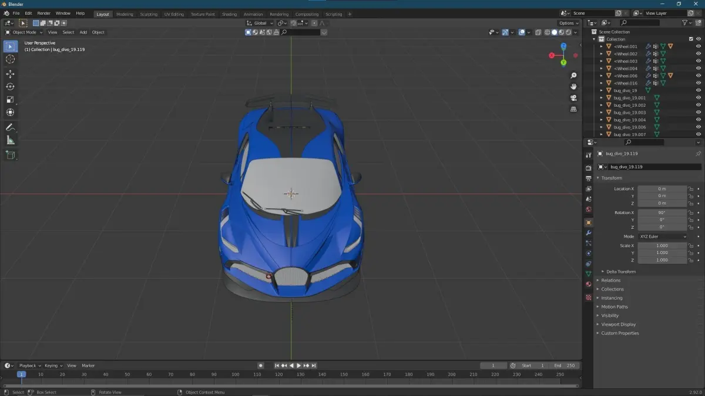Image resolution: width=705 pixels, height=396 pixels.
Task: Toggle auto keying record button
Action: (261, 365)
